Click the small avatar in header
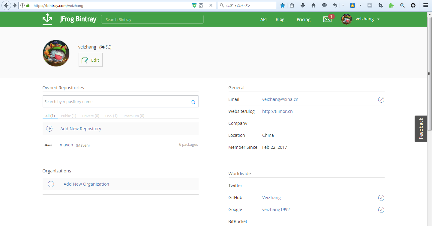Image resolution: width=432 pixels, height=226 pixels. click(x=346, y=19)
